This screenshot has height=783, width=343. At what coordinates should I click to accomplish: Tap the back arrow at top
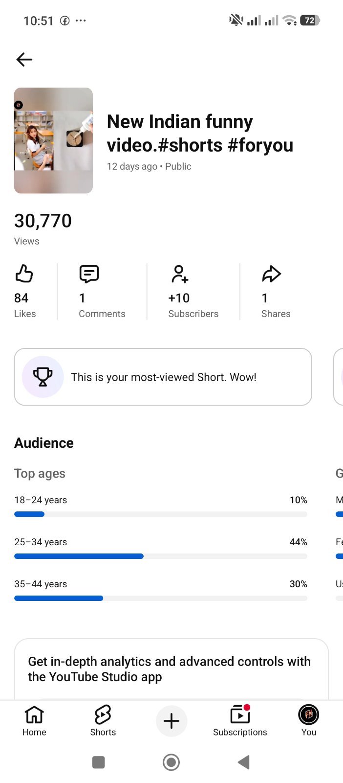[x=24, y=60]
